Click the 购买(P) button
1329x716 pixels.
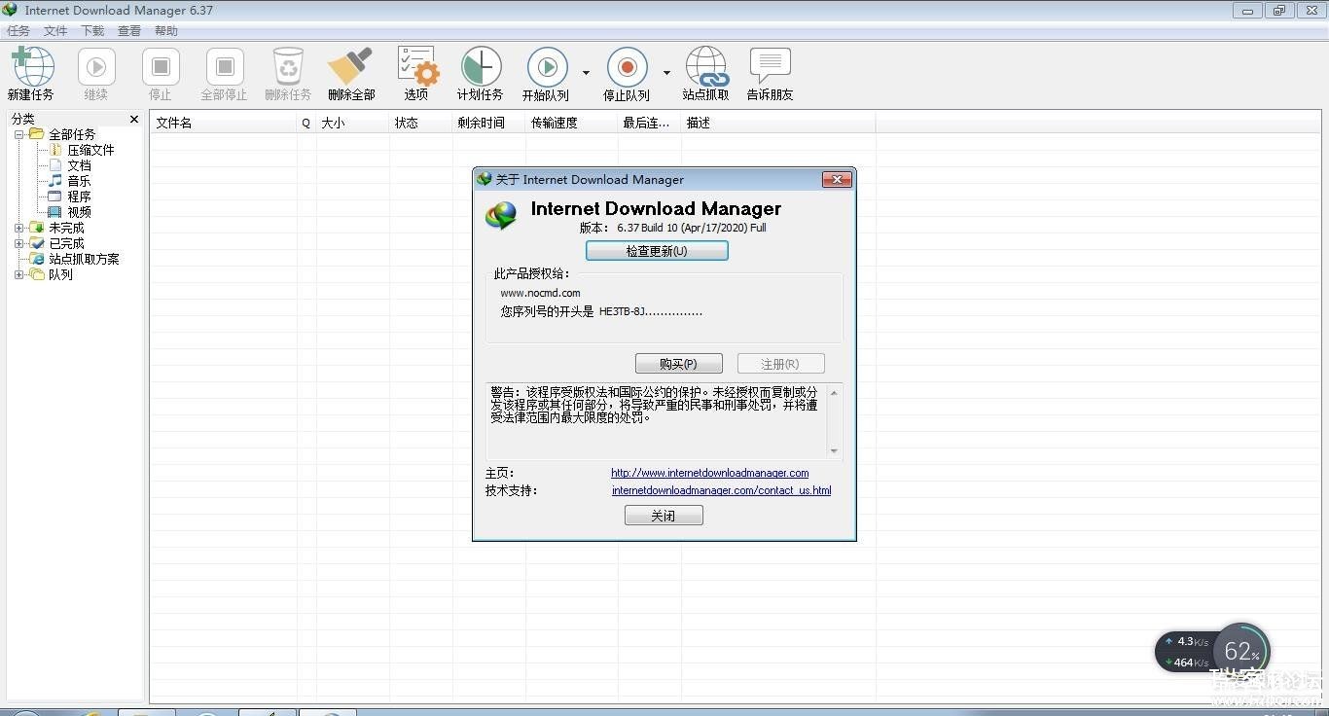[678, 364]
